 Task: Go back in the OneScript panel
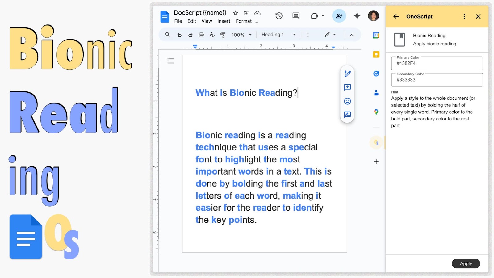[x=396, y=16]
